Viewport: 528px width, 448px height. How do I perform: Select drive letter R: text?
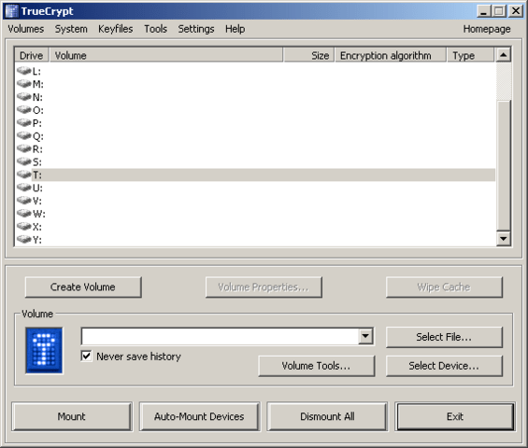(x=37, y=149)
